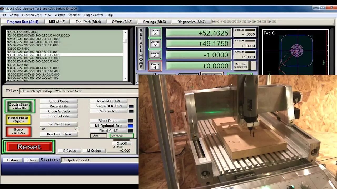
Task: Click the Set Next Line button
Action: click(59, 124)
